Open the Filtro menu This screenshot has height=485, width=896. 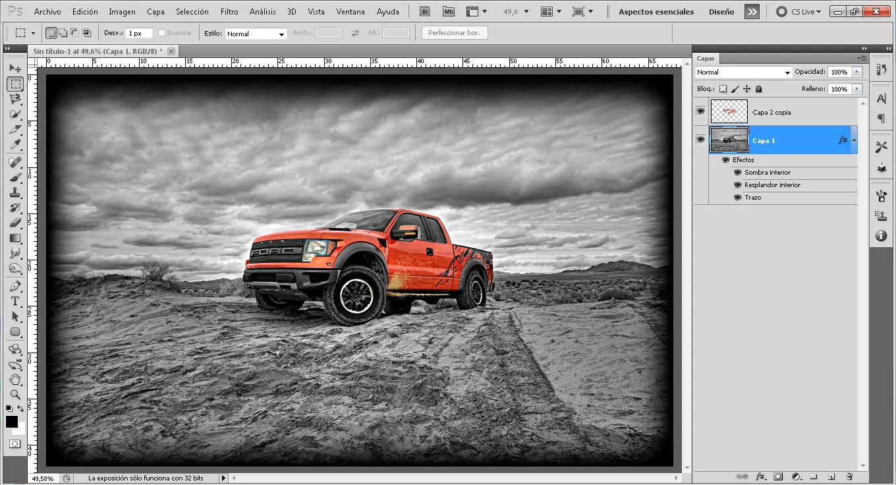tap(229, 12)
